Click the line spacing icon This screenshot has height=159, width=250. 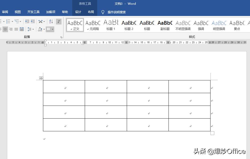29,29
